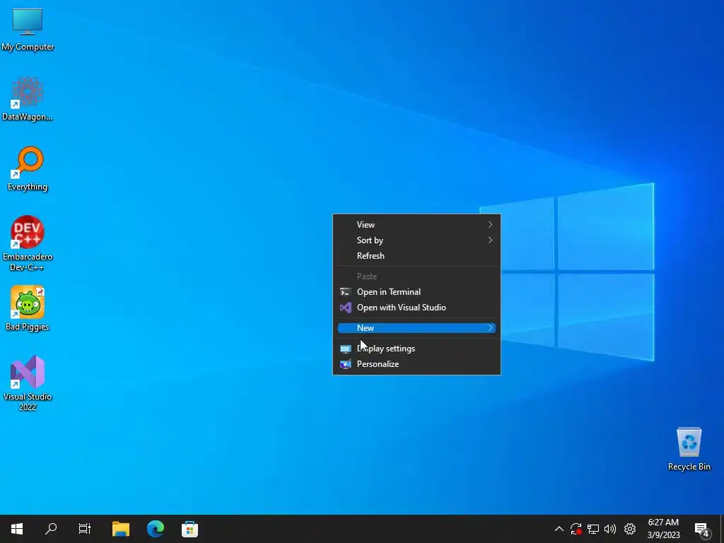Image resolution: width=724 pixels, height=543 pixels.
Task: Open the volume speaker tray icon
Action: (x=610, y=529)
